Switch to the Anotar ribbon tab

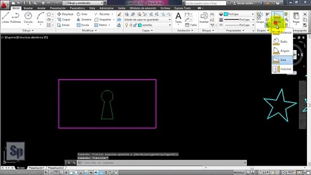pos(41,8)
